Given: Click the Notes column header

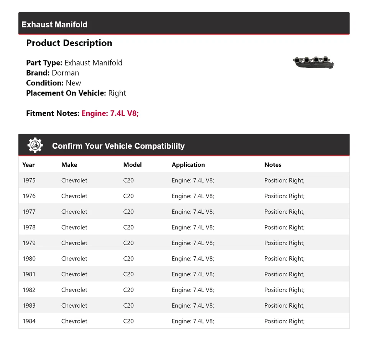Looking at the screenshot, I should (273, 165).
